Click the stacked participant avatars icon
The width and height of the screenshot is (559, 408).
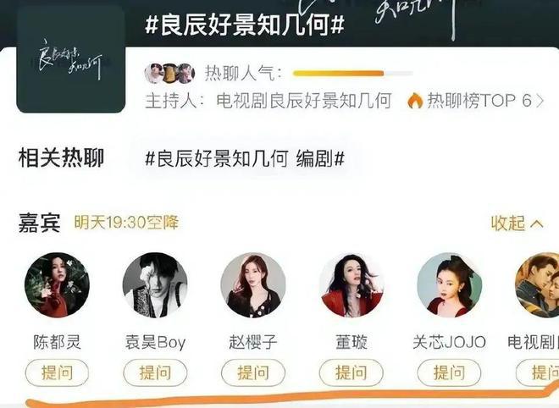point(169,74)
